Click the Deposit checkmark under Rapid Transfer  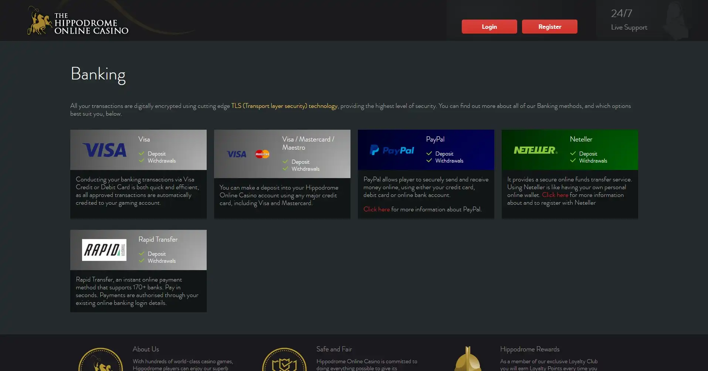(142, 253)
